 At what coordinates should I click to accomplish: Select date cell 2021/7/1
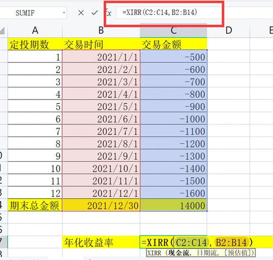101,131
